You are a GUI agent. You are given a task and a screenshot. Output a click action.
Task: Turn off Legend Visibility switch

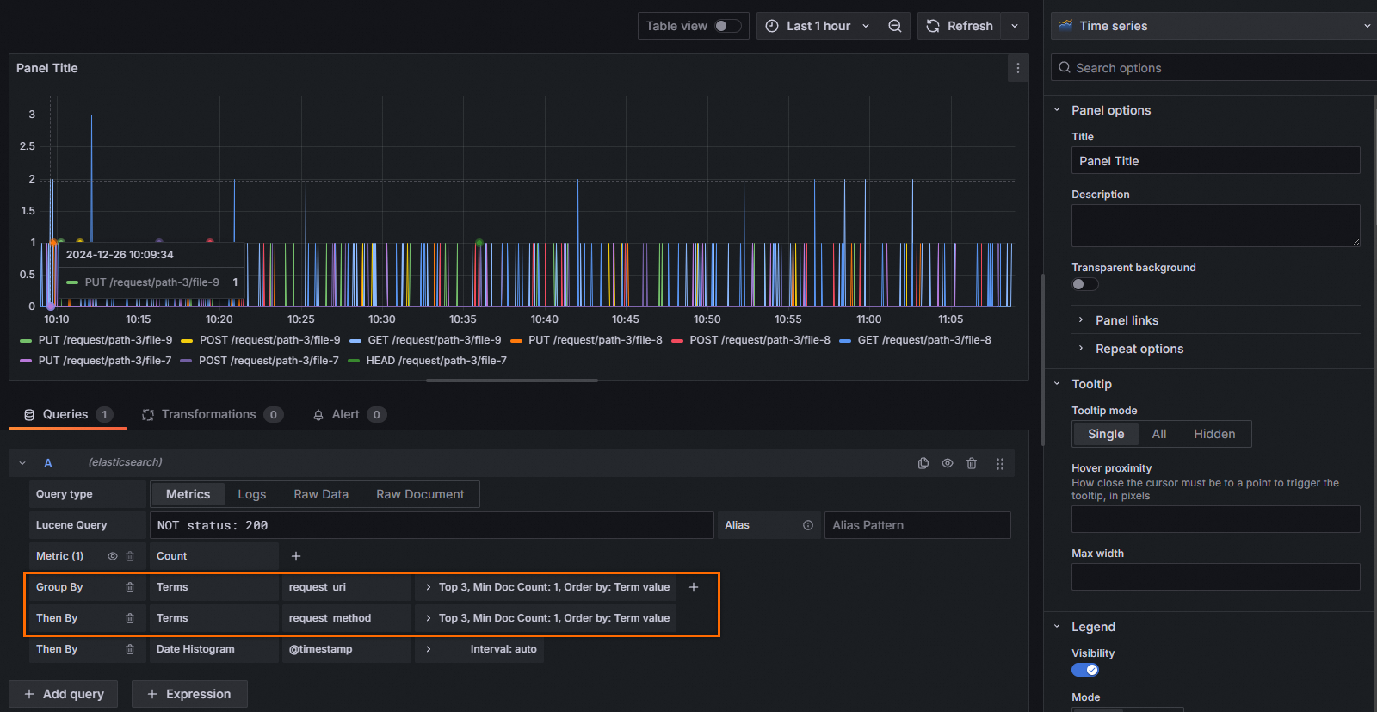1084,670
